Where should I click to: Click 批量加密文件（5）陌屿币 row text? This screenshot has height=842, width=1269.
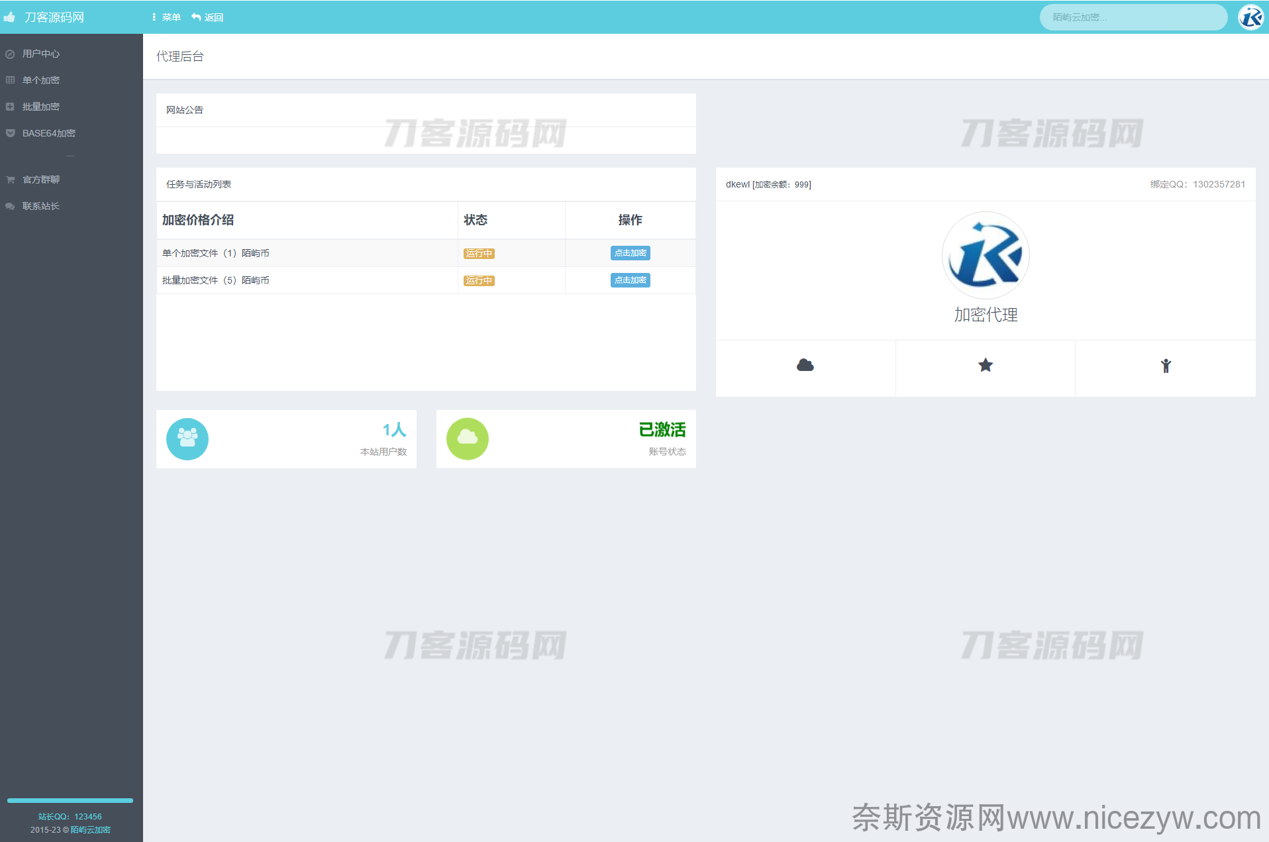[x=216, y=280]
